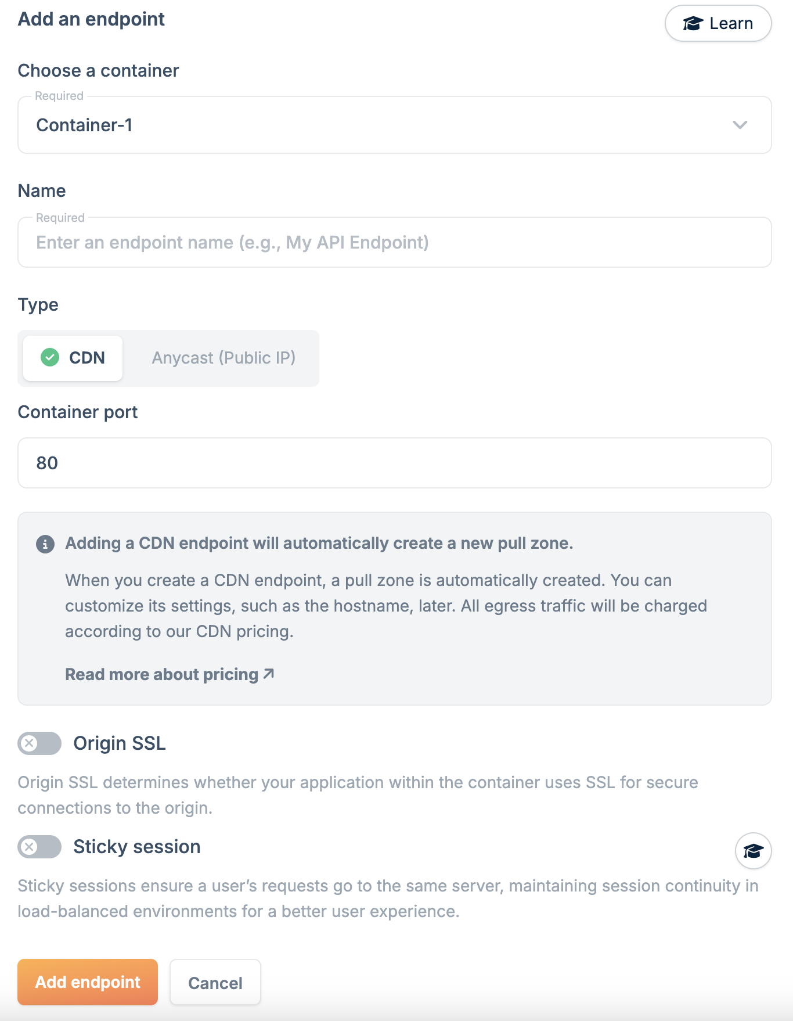This screenshot has width=793, height=1021.
Task: Cancel adding the endpoint
Action: [215, 983]
